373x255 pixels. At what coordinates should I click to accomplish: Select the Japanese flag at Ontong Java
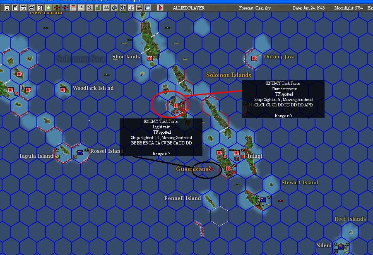click(x=254, y=58)
